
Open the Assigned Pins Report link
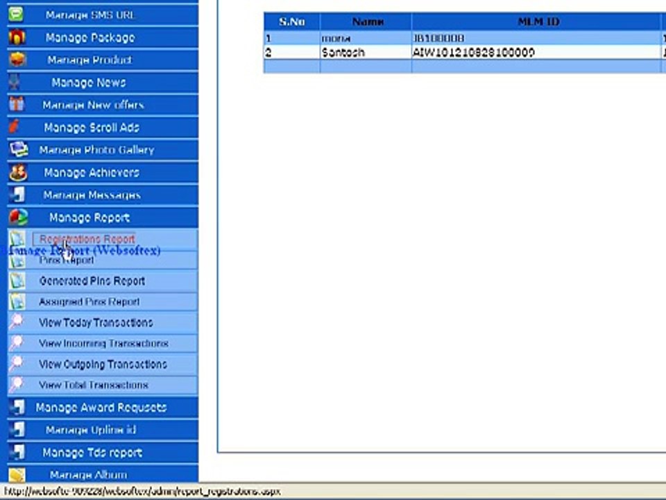[89, 301]
